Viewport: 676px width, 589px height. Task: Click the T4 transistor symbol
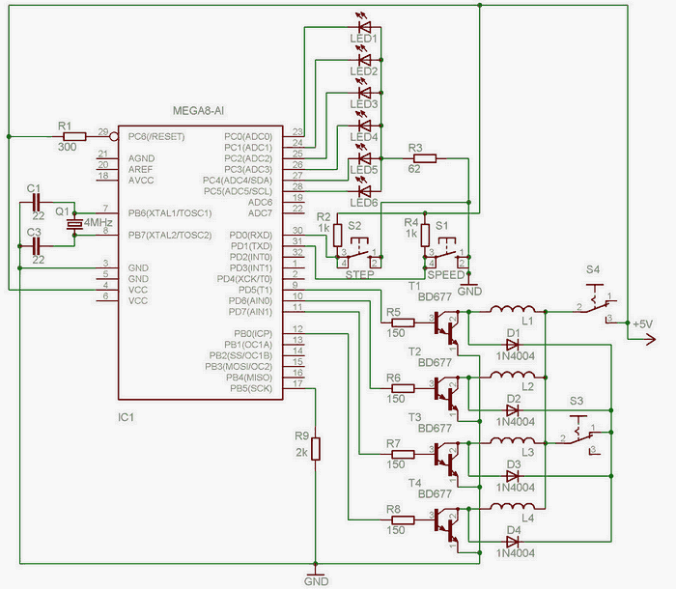point(445,521)
